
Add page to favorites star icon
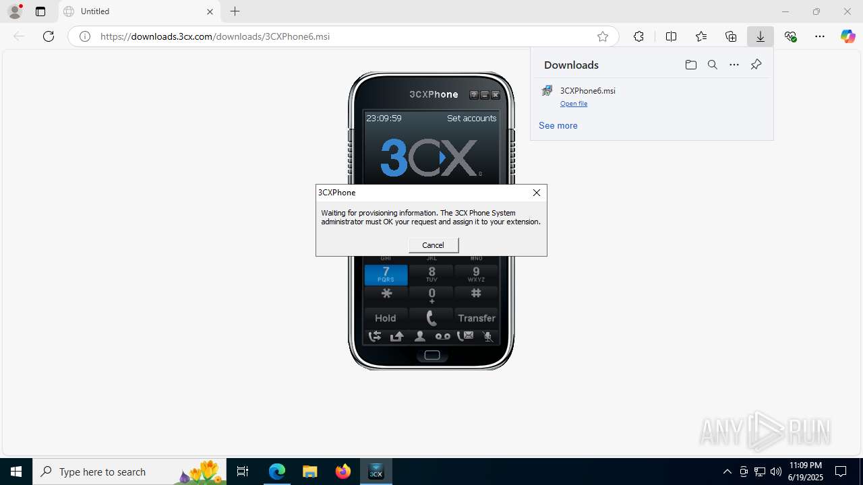click(x=603, y=36)
